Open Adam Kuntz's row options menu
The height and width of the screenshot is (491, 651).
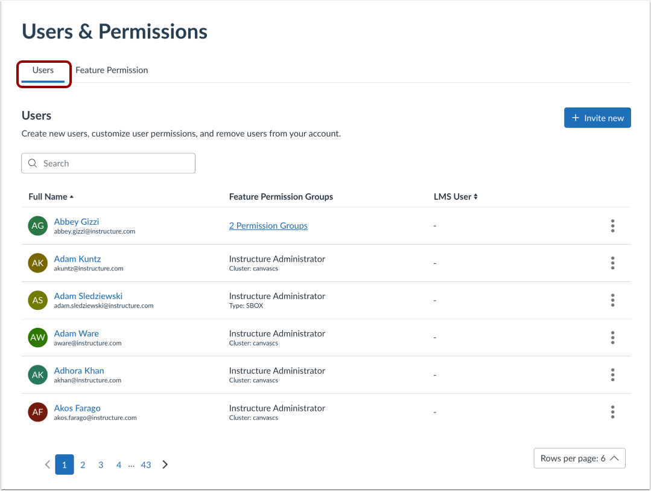pos(612,263)
